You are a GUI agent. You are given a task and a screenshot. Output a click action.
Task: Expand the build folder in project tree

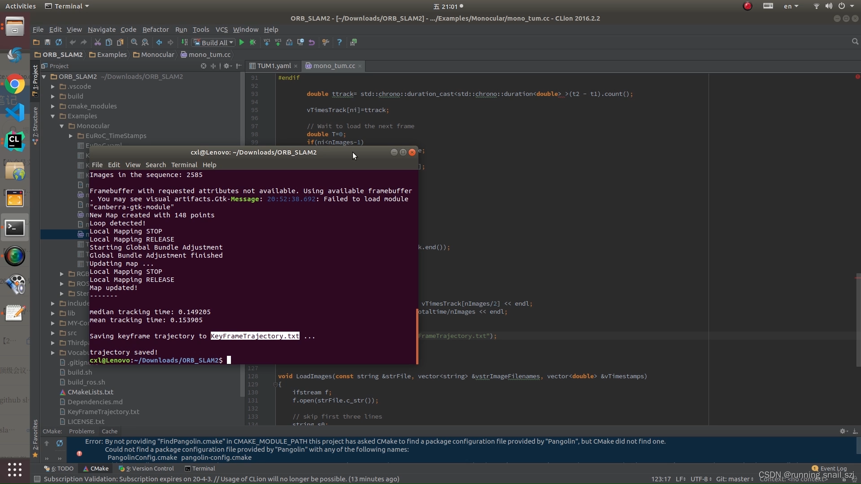pyautogui.click(x=53, y=96)
